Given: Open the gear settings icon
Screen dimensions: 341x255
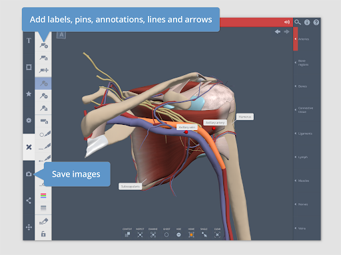Looking at the screenshot, I should tap(29, 120).
